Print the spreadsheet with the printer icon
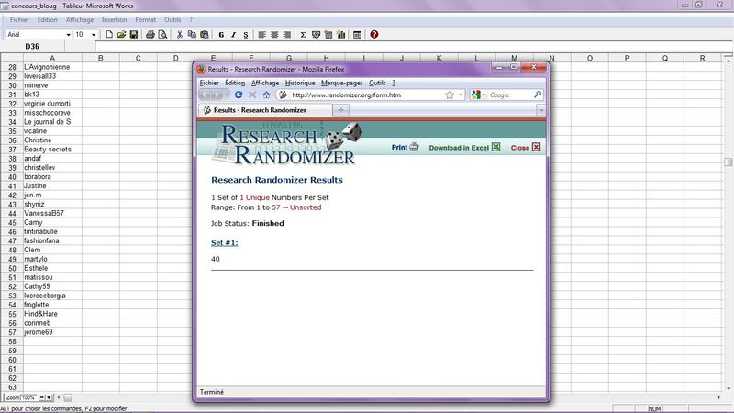Screen dimensions: 734x413 click(x=150, y=35)
